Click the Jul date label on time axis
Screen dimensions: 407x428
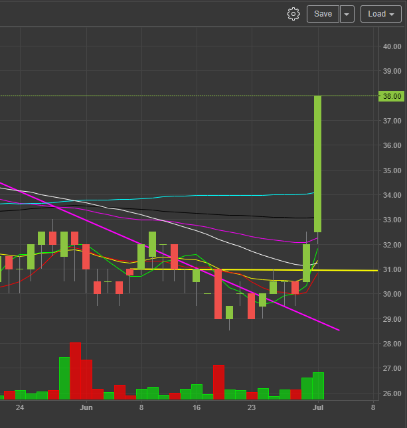pyautogui.click(x=318, y=407)
